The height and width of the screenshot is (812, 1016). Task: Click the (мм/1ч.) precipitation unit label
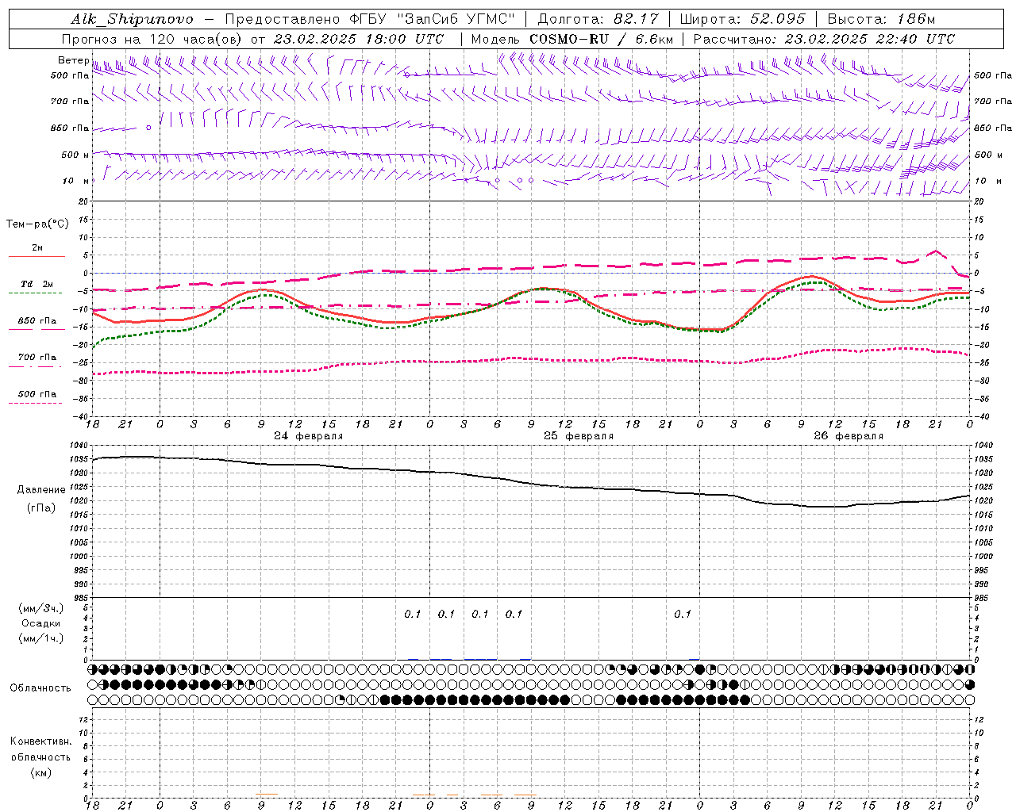pos(41,638)
